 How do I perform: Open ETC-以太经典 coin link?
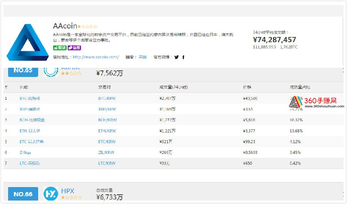[32, 142]
